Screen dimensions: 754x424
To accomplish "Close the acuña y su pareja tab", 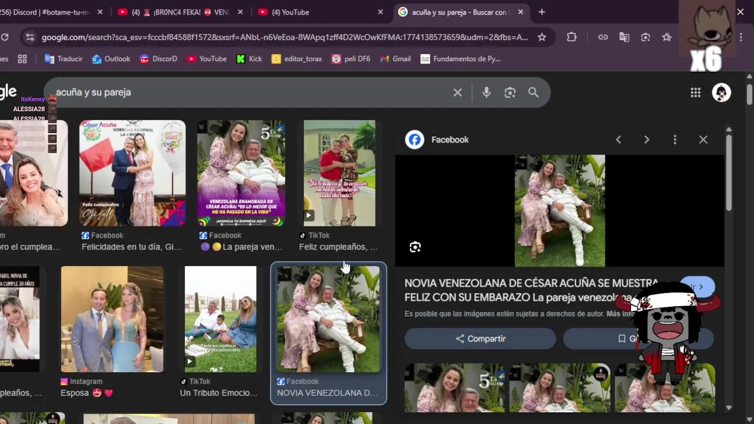I will [521, 12].
